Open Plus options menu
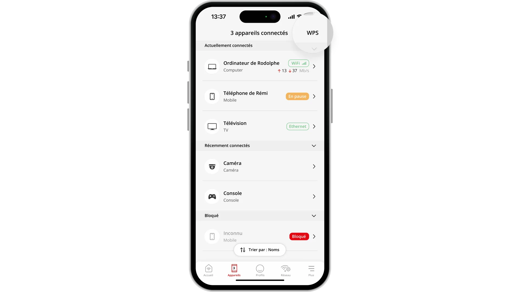Image resolution: width=520 pixels, height=292 pixels. pos(311,270)
